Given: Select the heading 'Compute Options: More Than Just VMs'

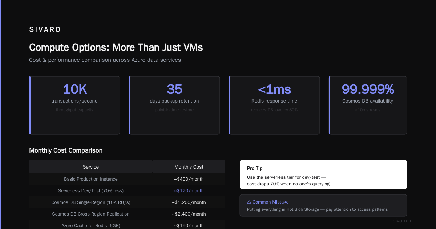Looking at the screenshot, I should point(116,48).
